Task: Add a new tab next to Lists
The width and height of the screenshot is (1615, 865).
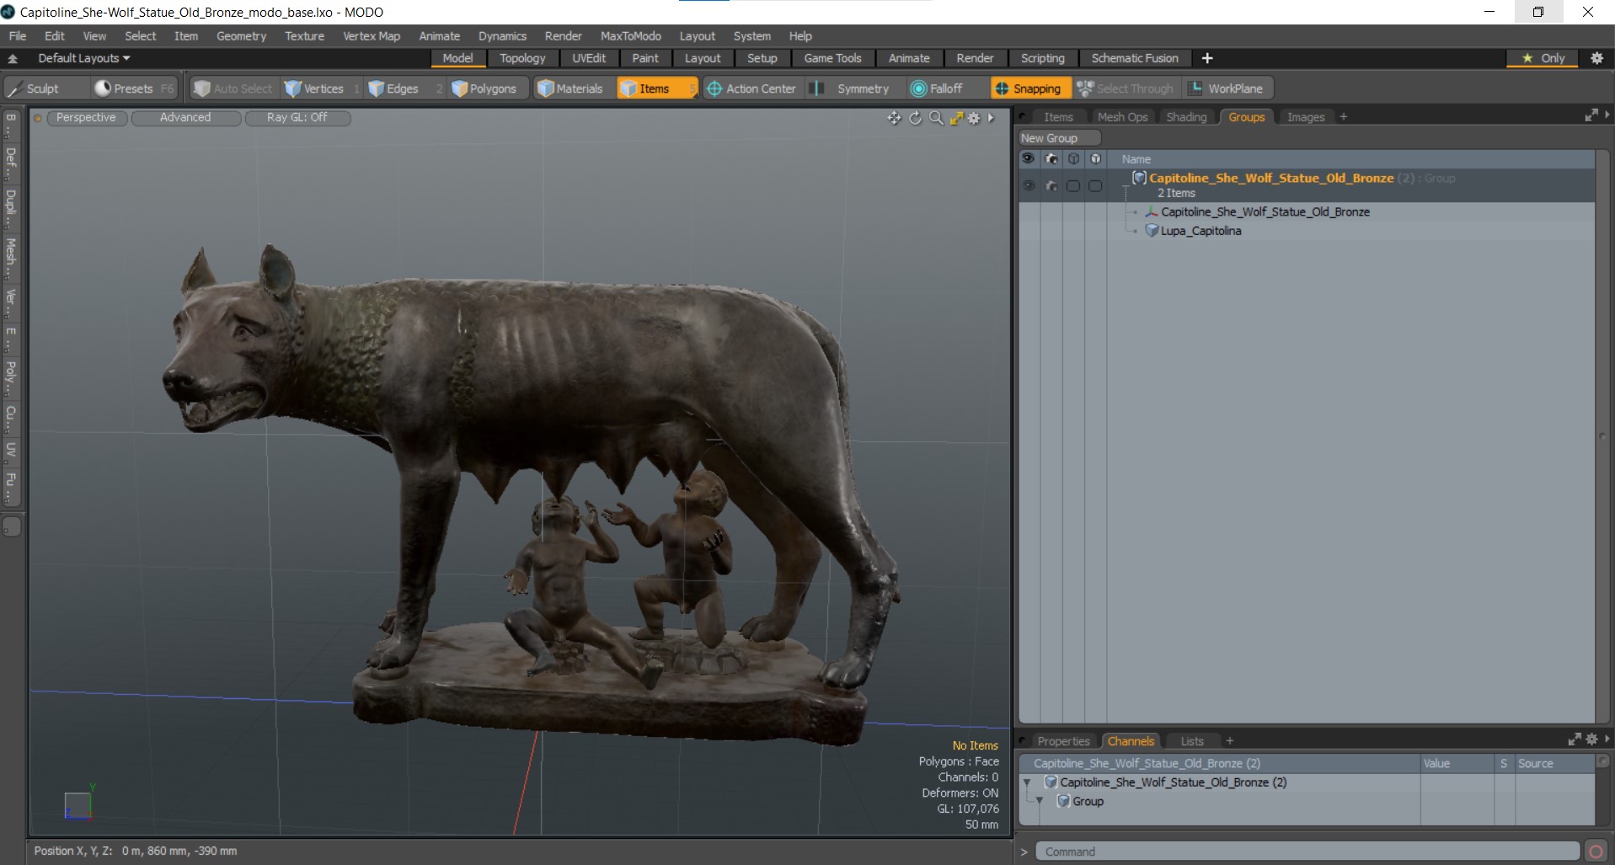Action: (1230, 740)
